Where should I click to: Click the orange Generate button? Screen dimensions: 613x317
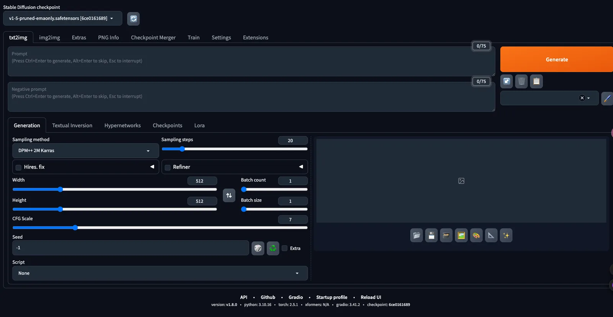pyautogui.click(x=557, y=59)
